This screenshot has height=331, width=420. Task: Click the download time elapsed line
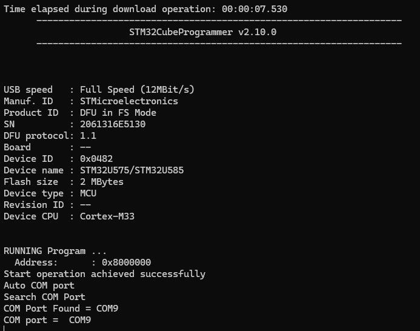tap(145, 9)
